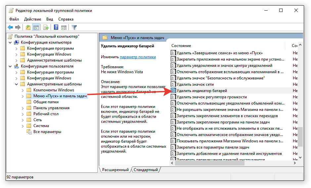
Task: Click the Конфигурация пользователя user icon
Action: (17, 66)
